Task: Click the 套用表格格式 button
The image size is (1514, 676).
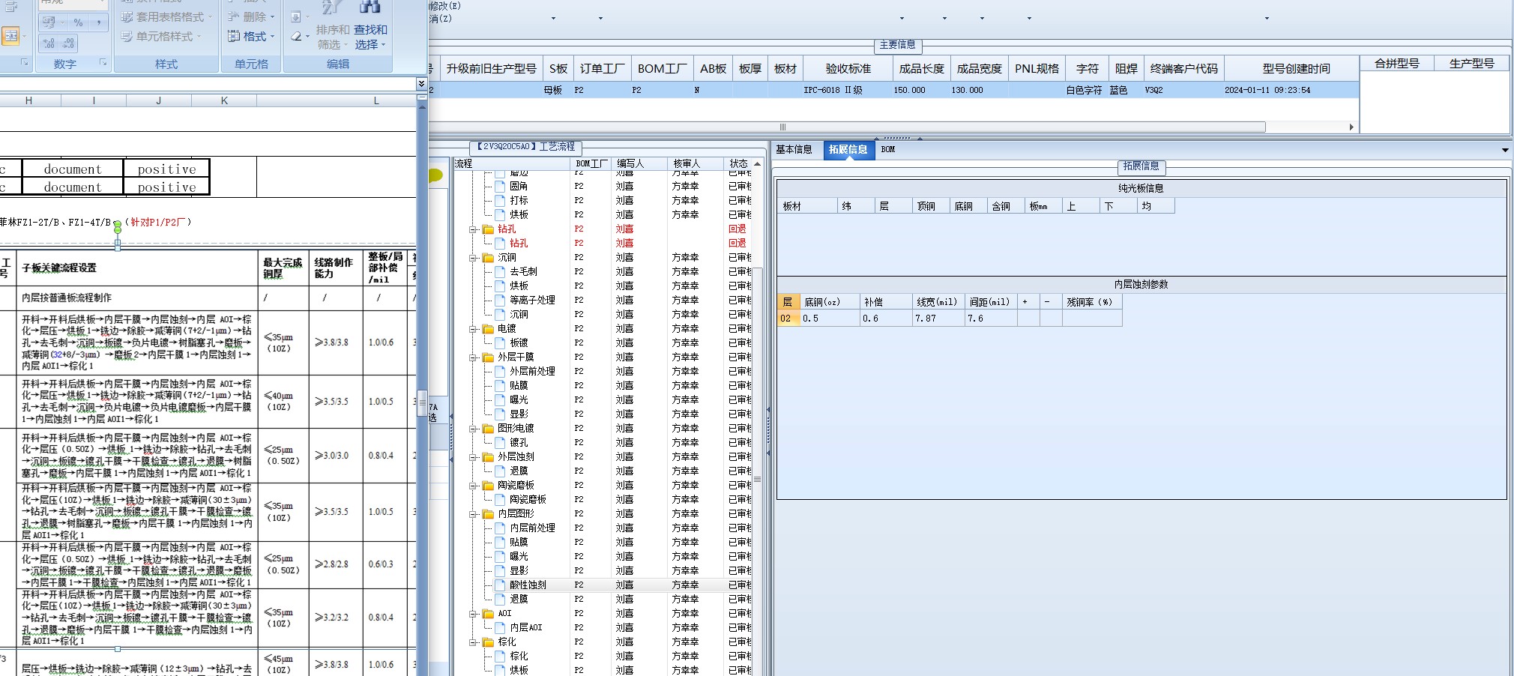Action: [x=166, y=16]
